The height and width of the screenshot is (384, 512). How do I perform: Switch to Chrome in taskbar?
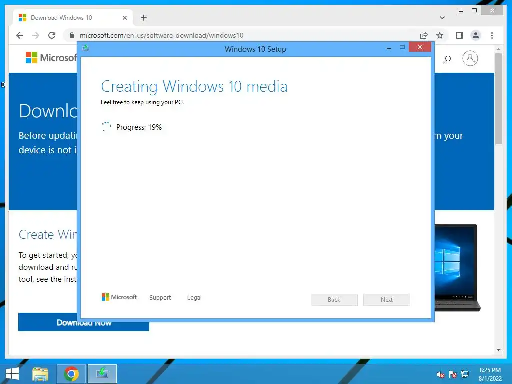pos(71,374)
